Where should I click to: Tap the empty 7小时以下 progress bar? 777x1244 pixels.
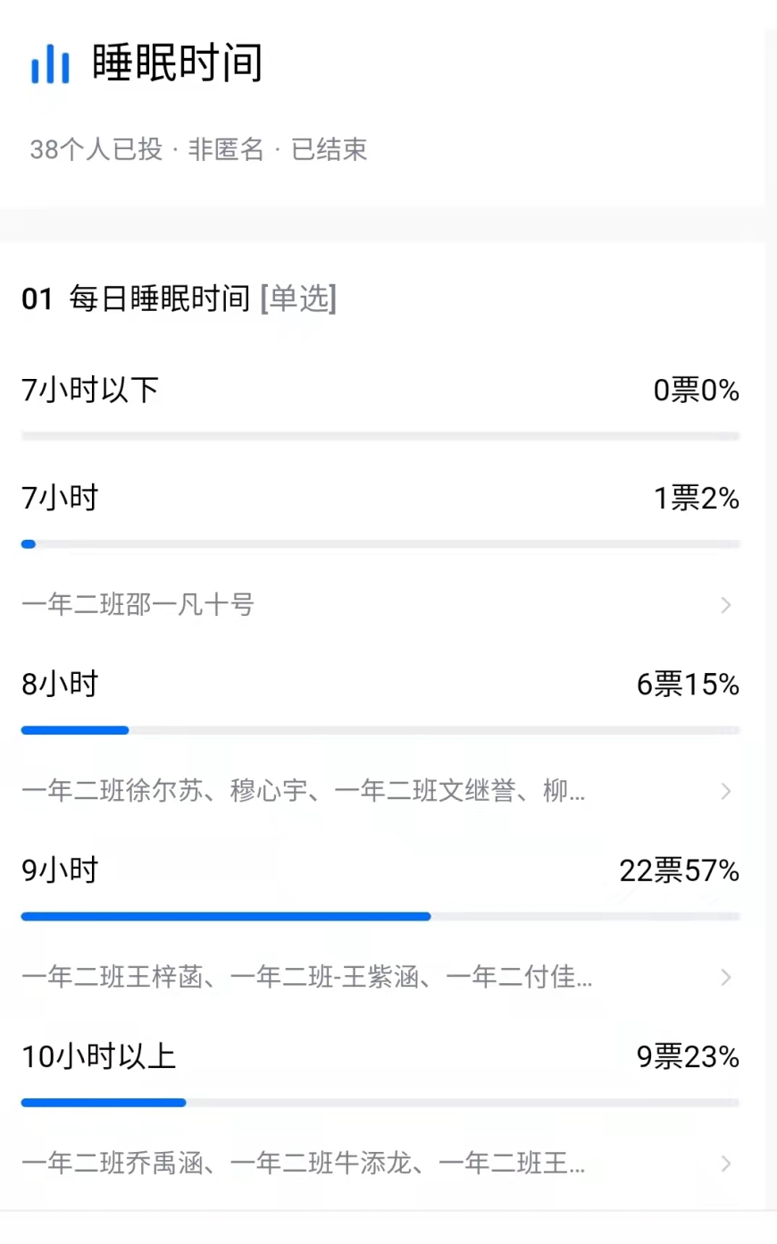(380, 436)
